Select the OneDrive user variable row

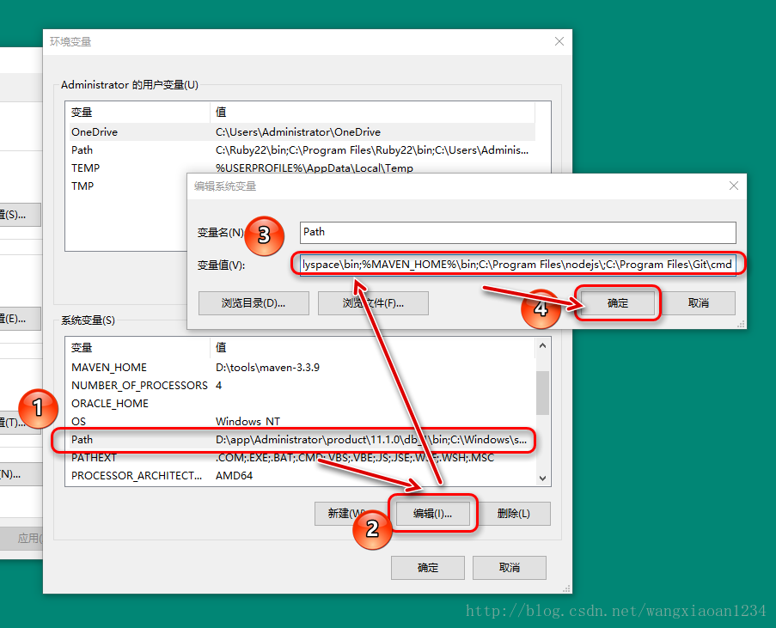(x=301, y=132)
